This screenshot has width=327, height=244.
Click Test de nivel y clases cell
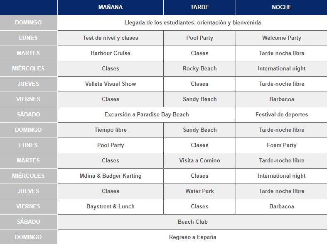coord(111,38)
